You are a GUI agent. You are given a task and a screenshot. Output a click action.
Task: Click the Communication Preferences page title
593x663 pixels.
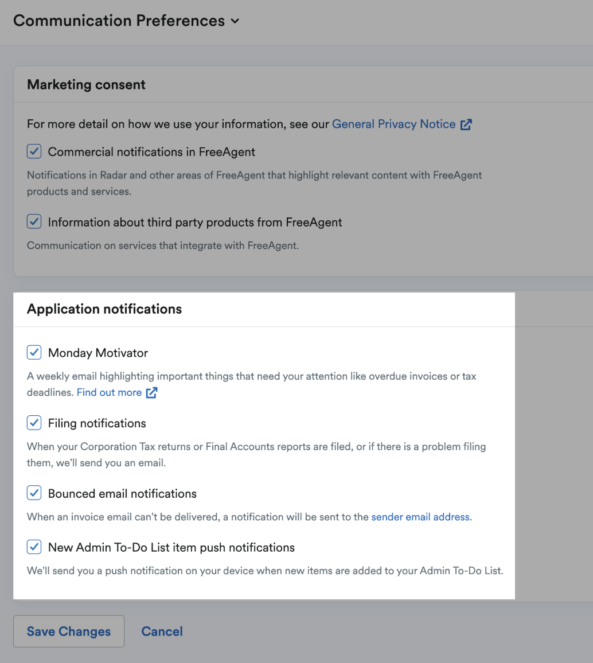pyautogui.click(x=119, y=21)
